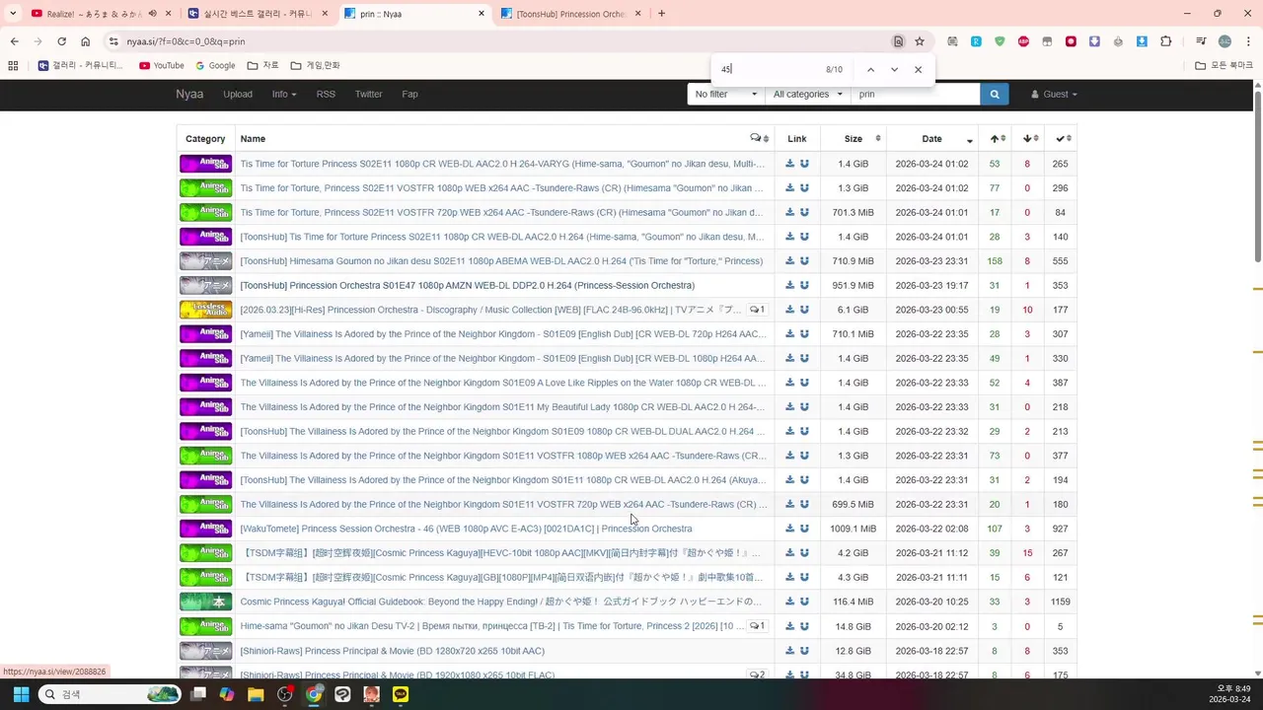Open media control music-note icon in Chrome toolbar
This screenshot has width=1263, height=710.
(1201, 41)
